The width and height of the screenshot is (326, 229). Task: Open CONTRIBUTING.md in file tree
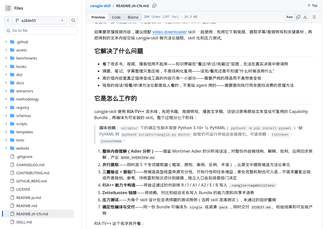tap(33, 173)
